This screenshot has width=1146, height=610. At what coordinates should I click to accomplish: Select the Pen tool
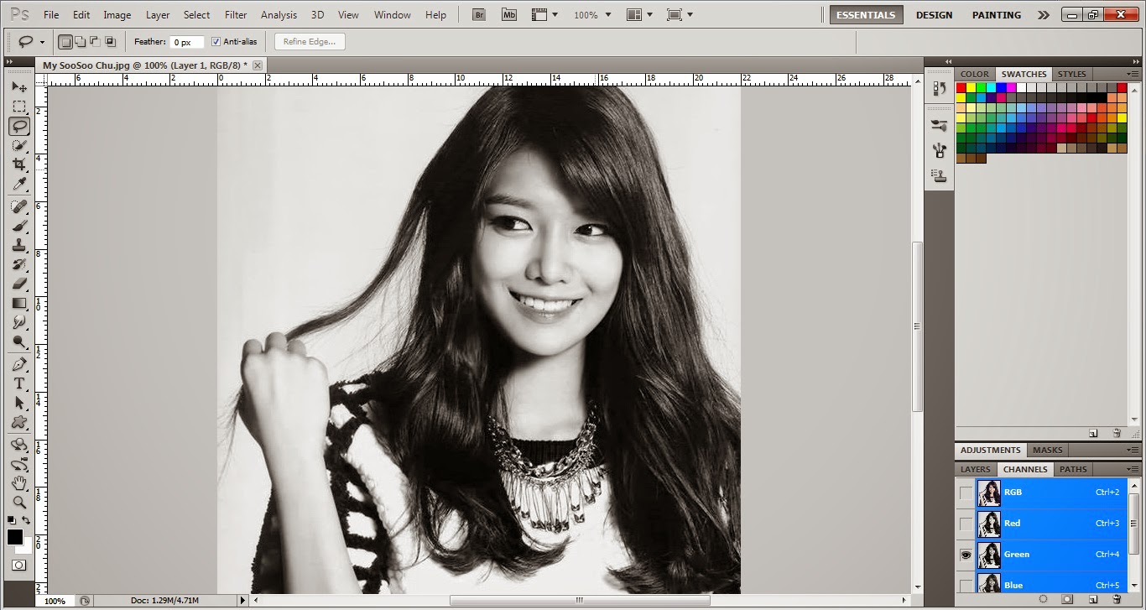pyautogui.click(x=18, y=364)
